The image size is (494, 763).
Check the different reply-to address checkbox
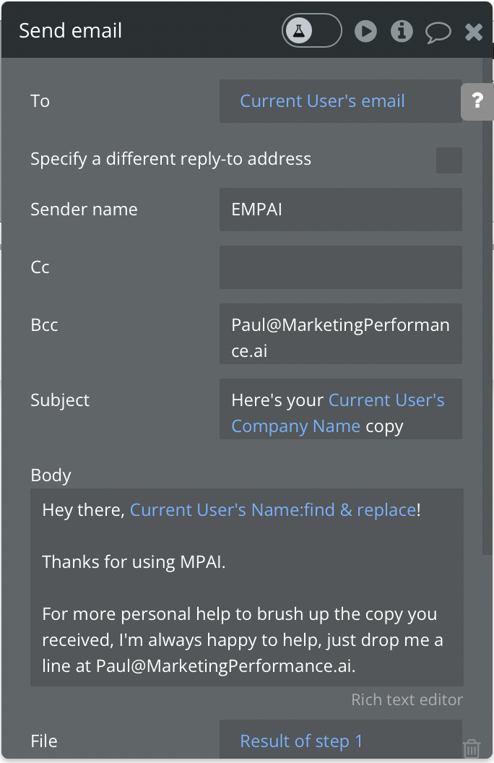[448, 160]
